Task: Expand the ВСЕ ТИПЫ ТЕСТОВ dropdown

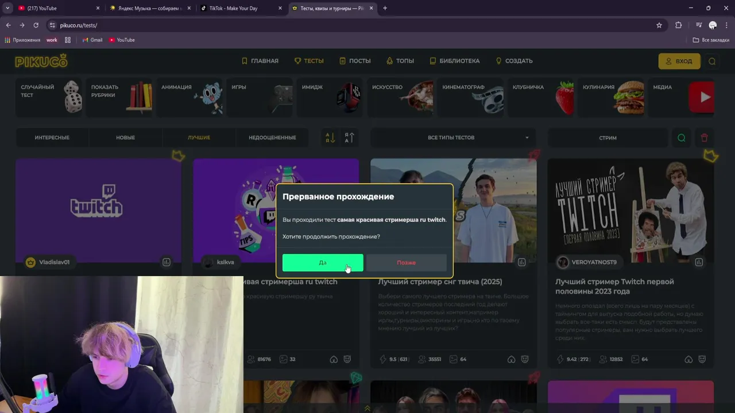Action: pyautogui.click(x=453, y=138)
